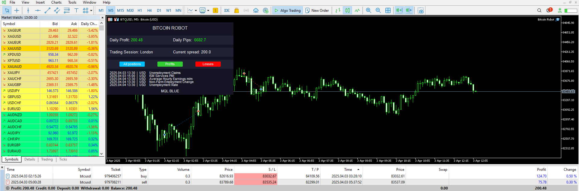
Task: Click All positions button in robot panel
Action: [132, 64]
